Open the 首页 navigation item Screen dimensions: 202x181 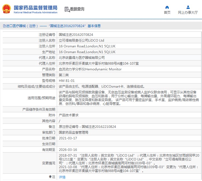[x=167, y=12]
